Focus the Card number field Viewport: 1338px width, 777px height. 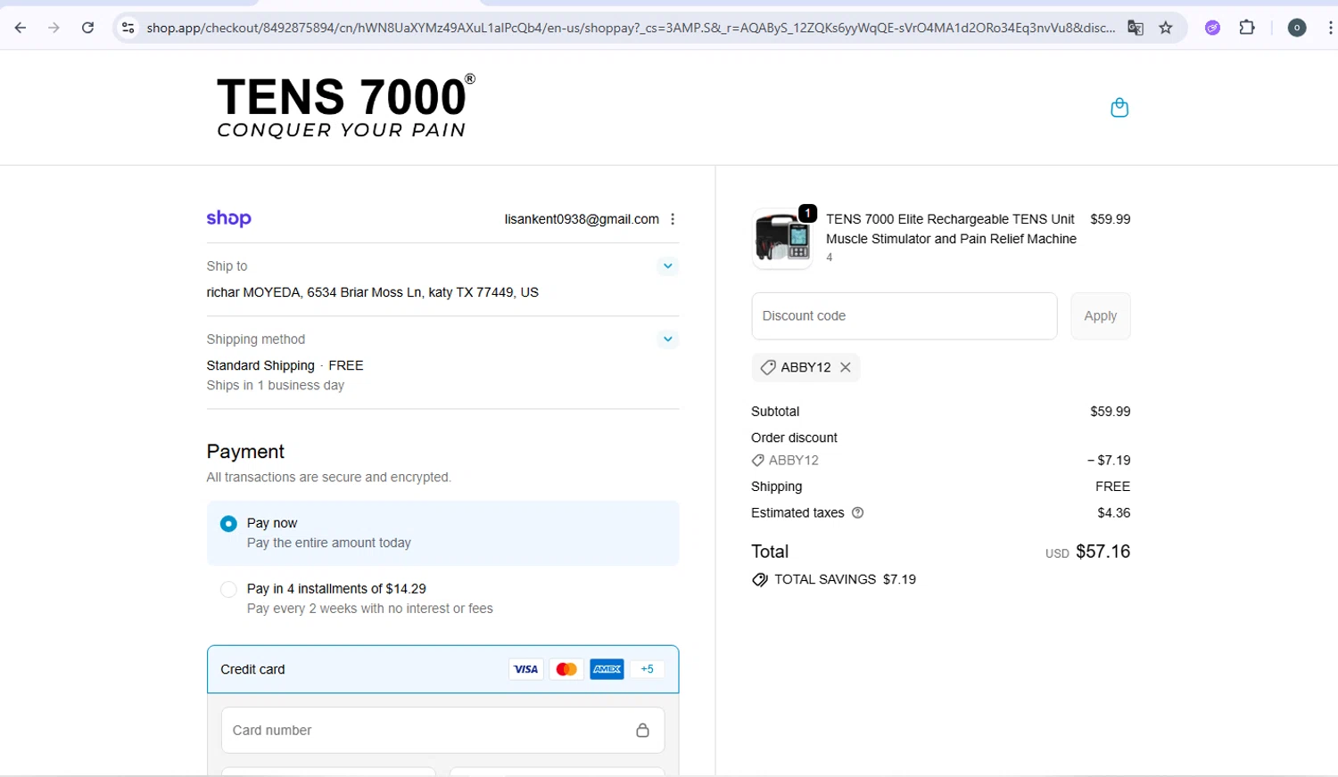click(x=442, y=731)
